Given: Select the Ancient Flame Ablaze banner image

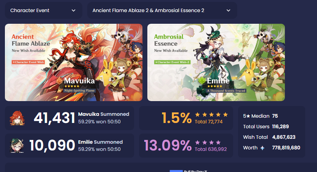Looking at the screenshot, I should point(74,62).
